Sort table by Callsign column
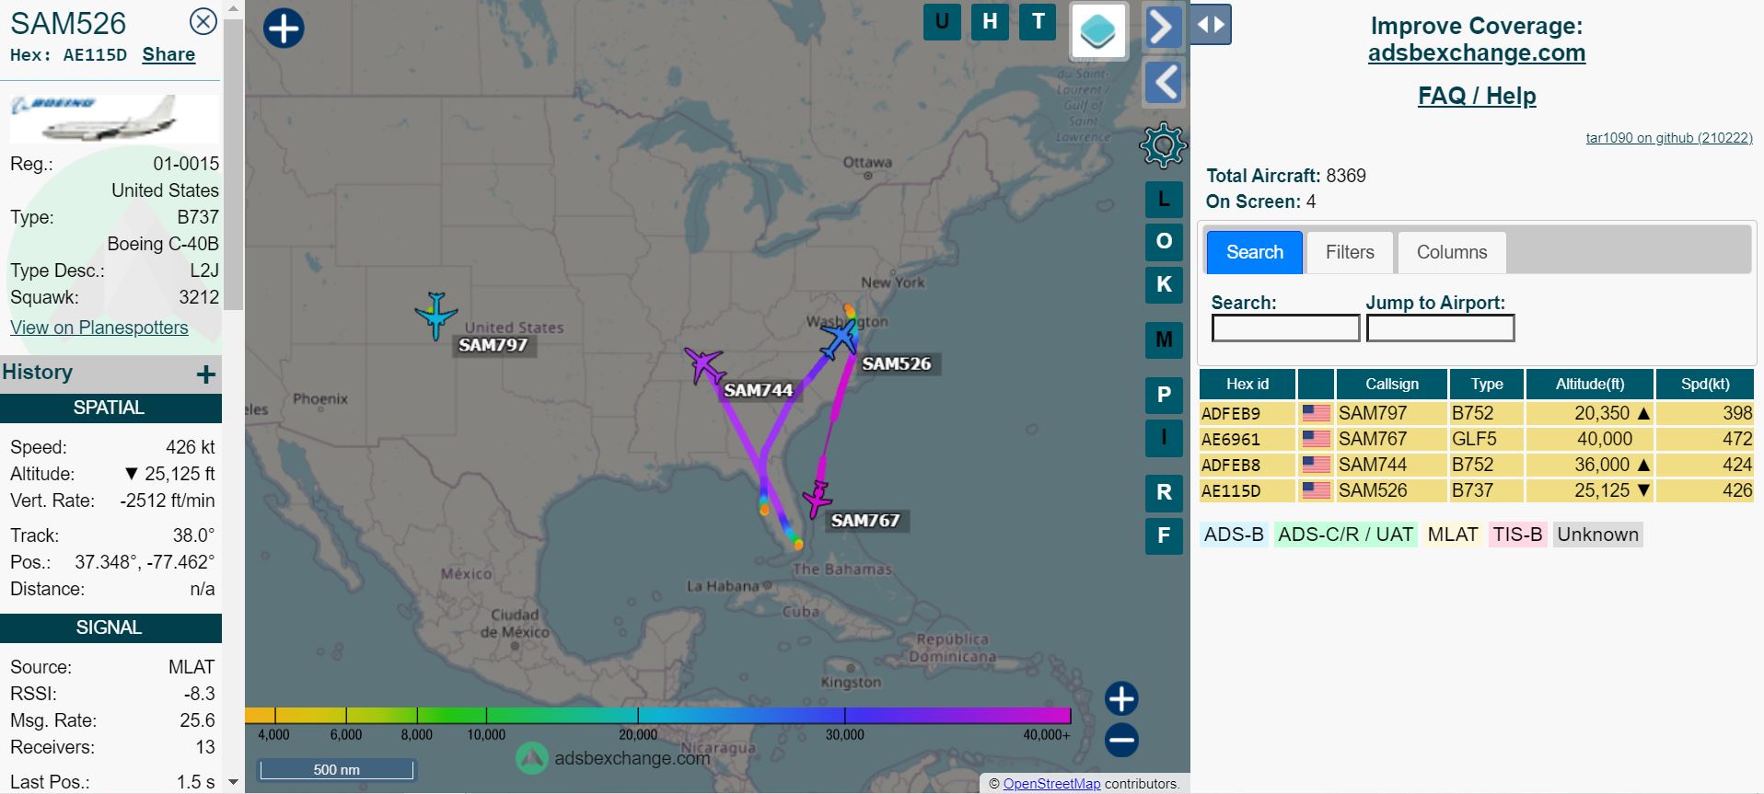The image size is (1764, 794). point(1391,384)
